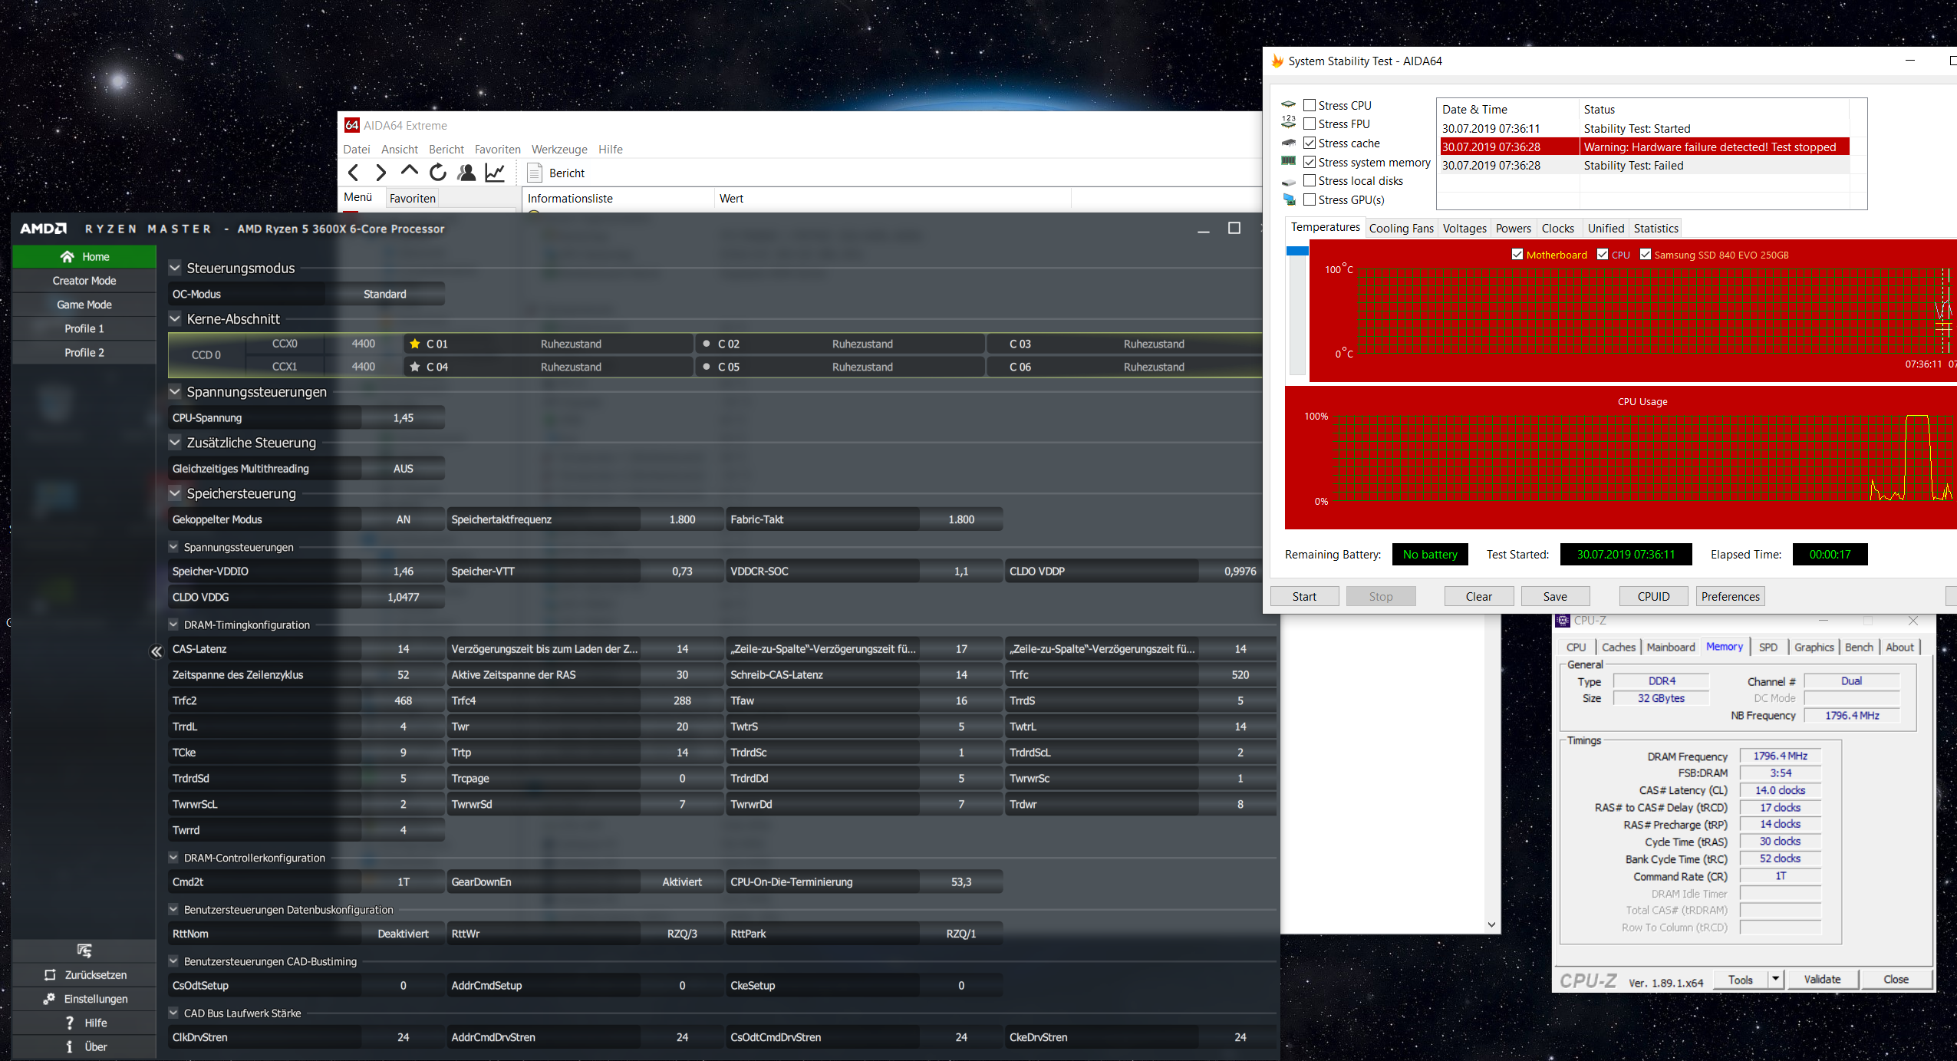Open the Werkzeuge menu in AIDA64
This screenshot has height=1061, width=1957.
pyautogui.click(x=558, y=149)
